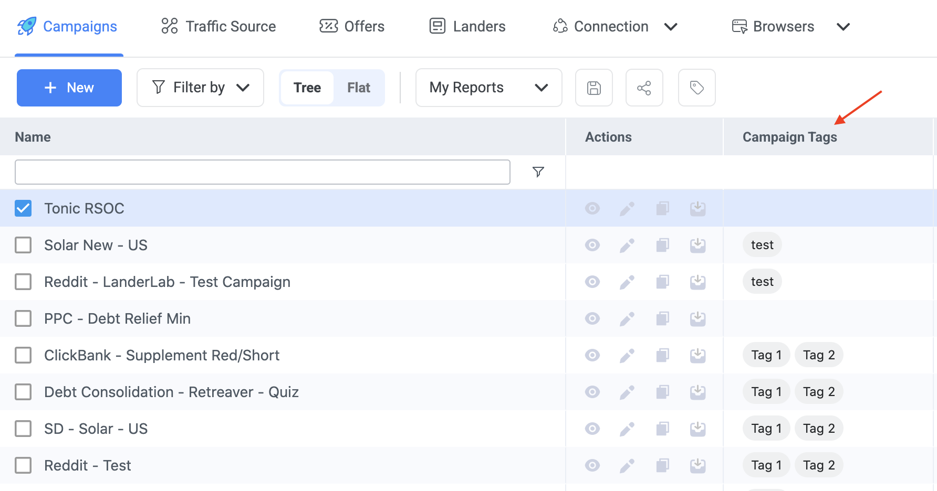Switch to the Offers tab
This screenshot has width=937, height=491.
coord(352,26)
